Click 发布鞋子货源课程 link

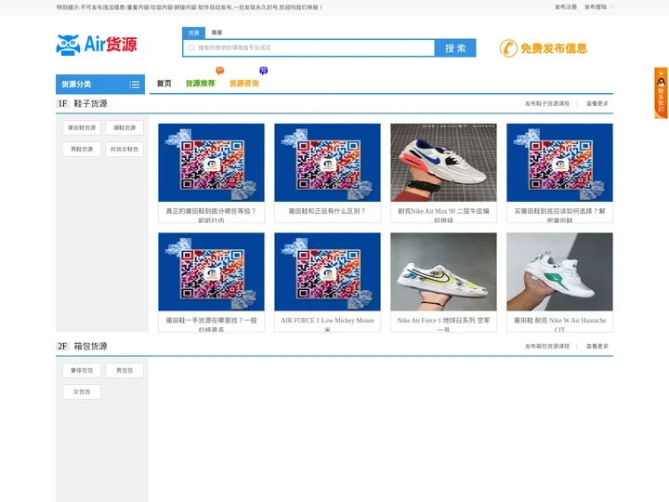(x=547, y=104)
